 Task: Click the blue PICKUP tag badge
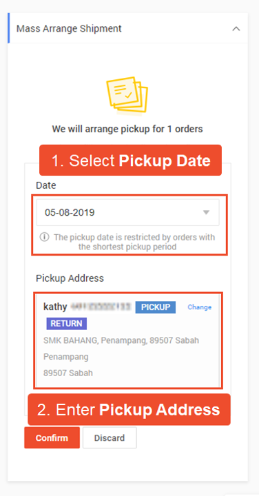(155, 307)
